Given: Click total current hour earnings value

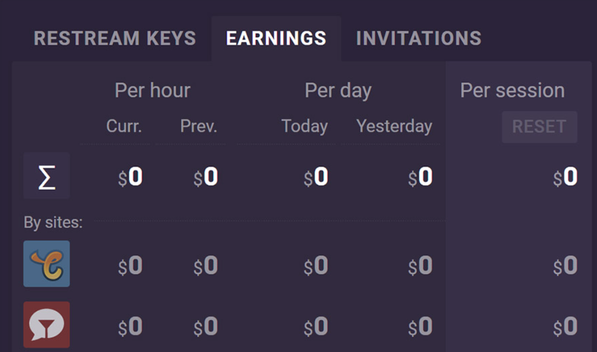Looking at the screenshot, I should click(x=130, y=177).
